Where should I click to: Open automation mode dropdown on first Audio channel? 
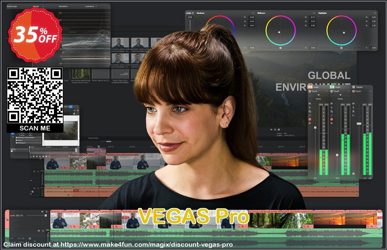327,91
